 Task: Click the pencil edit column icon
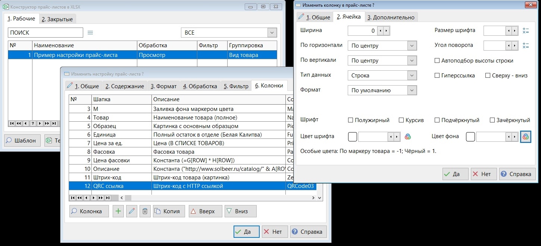pyautogui.click(x=131, y=211)
